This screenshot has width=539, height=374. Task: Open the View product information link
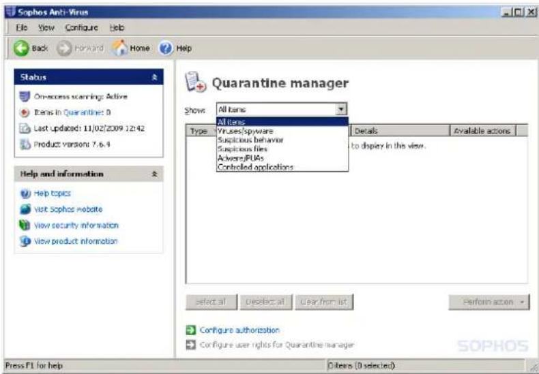tap(76, 241)
